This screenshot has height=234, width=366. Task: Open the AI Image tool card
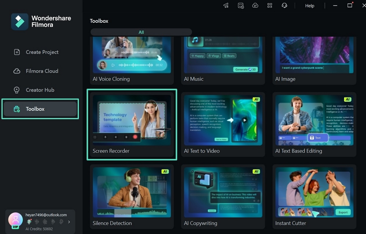[x=314, y=61]
